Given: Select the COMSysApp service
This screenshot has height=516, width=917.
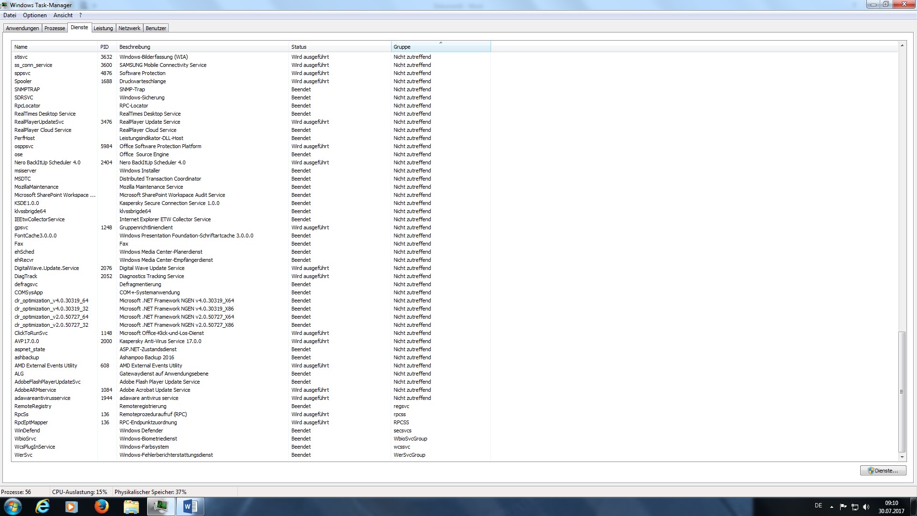Looking at the screenshot, I should pos(251,292).
